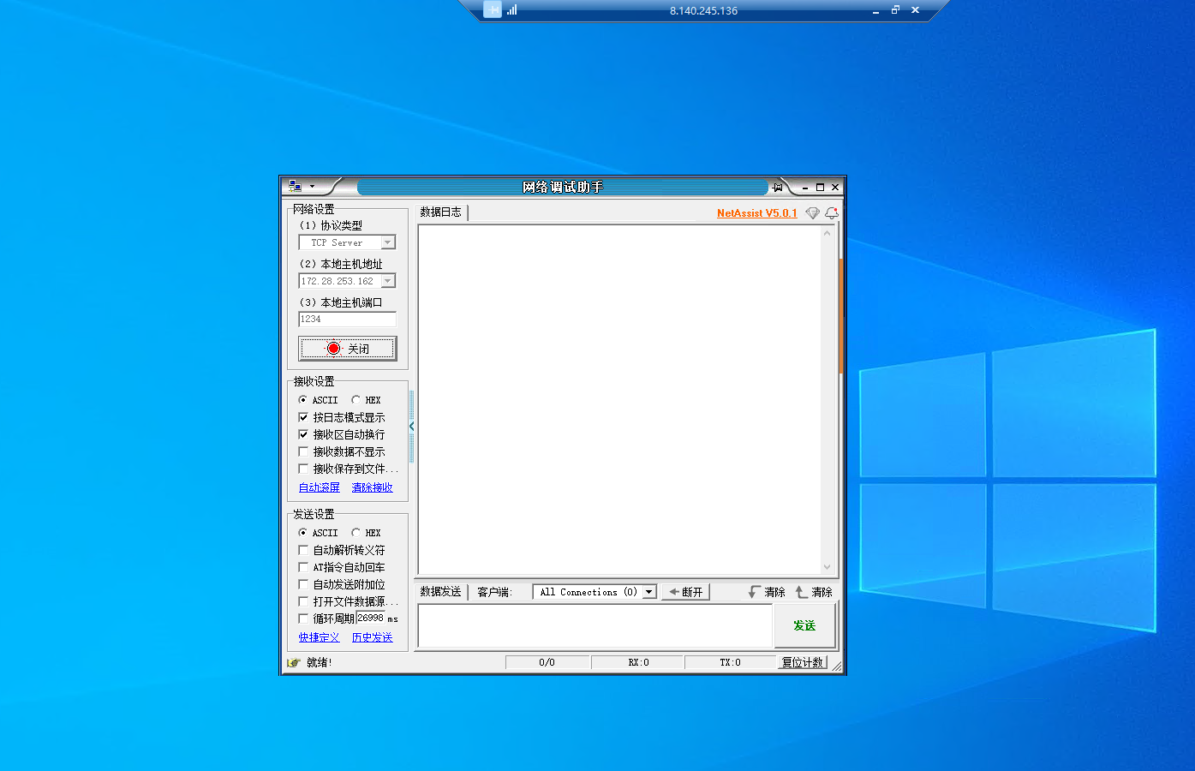Select ASCII under 接收设置
This screenshot has height=771, width=1195.
pos(302,400)
